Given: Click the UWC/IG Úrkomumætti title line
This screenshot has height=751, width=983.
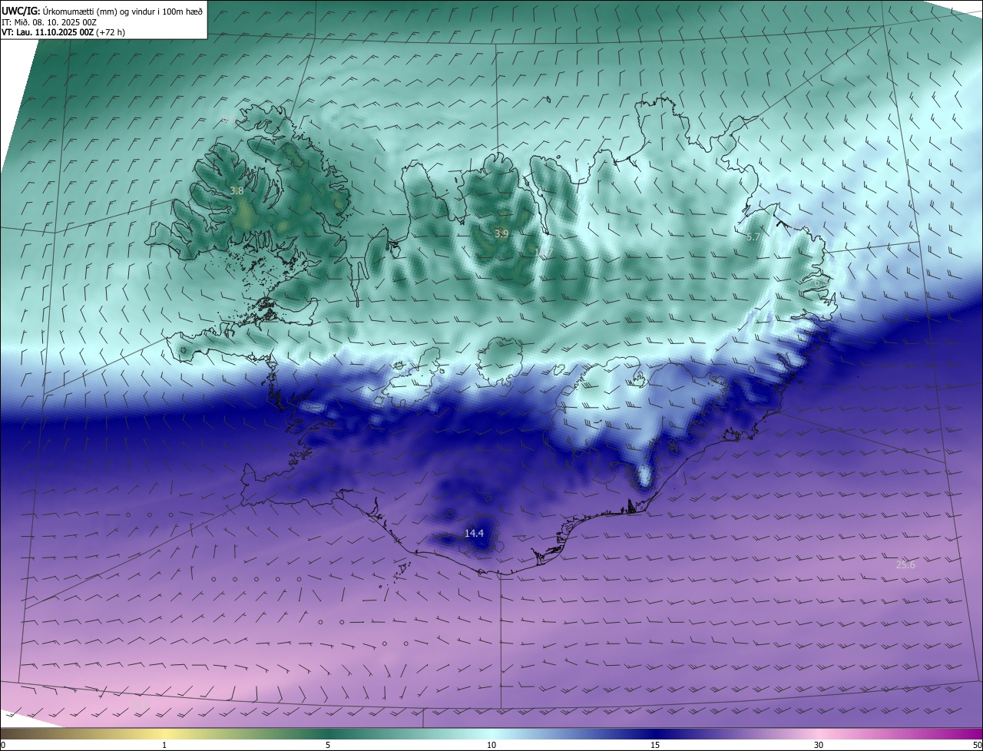Looking at the screenshot, I should tap(102, 11).
